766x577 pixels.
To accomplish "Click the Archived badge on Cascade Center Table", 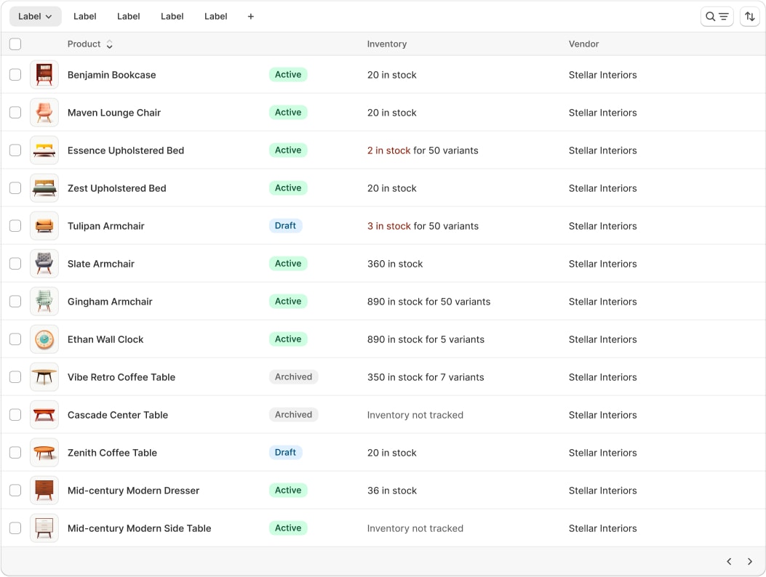I will pyautogui.click(x=293, y=415).
